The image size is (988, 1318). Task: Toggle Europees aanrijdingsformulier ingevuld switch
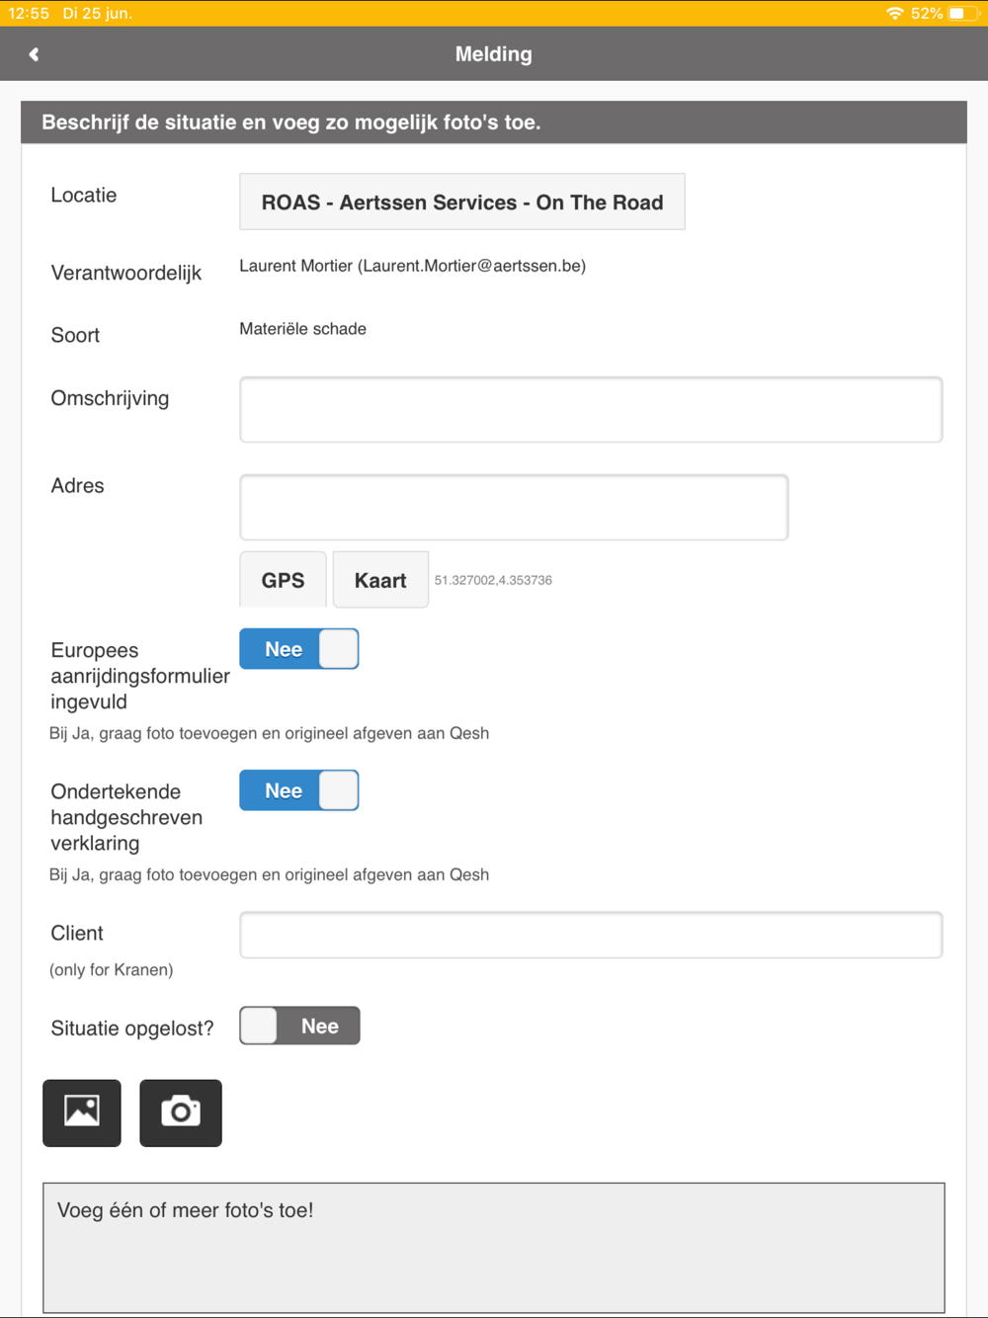[x=299, y=649]
